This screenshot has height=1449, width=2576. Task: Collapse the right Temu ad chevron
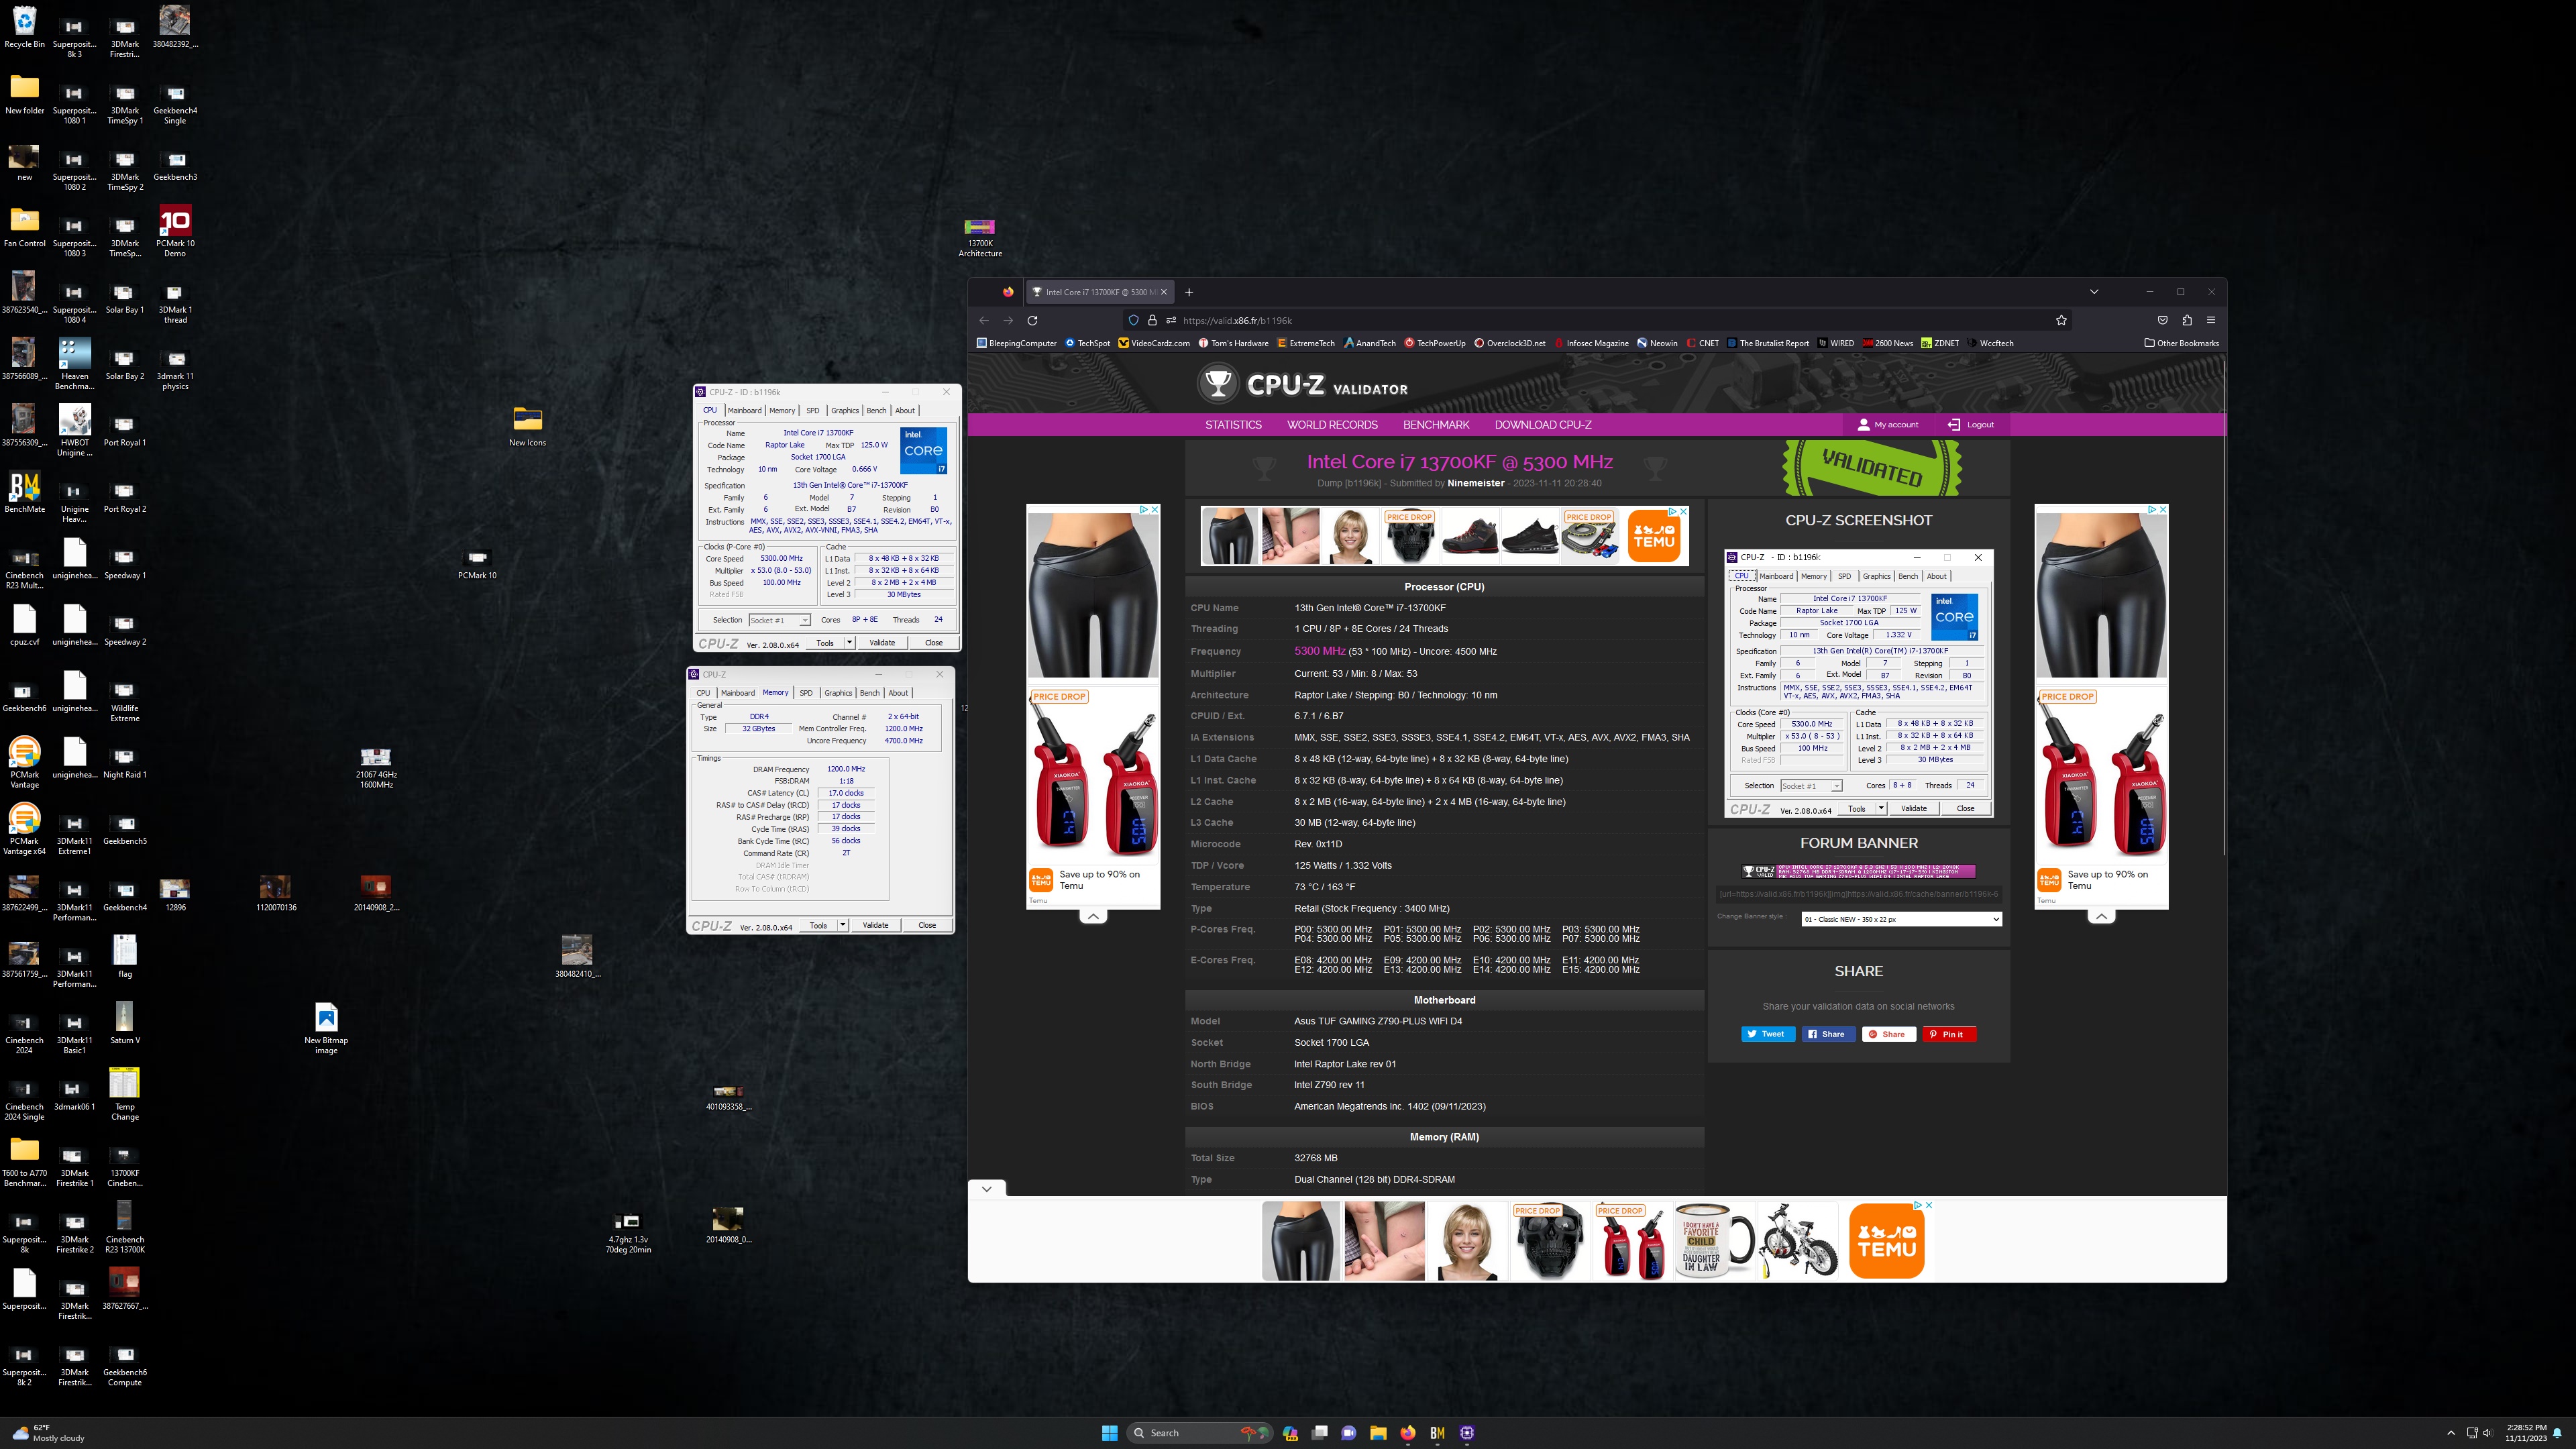[x=2101, y=916]
